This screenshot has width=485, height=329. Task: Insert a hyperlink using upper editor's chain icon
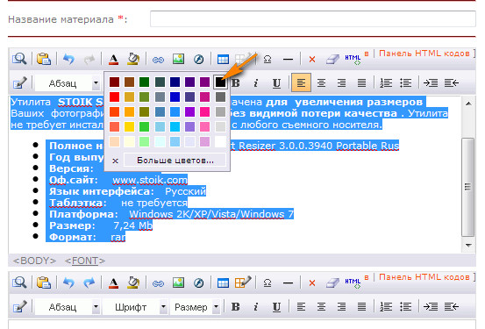[x=158, y=60]
